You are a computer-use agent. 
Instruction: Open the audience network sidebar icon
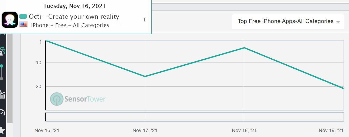point(2,51)
